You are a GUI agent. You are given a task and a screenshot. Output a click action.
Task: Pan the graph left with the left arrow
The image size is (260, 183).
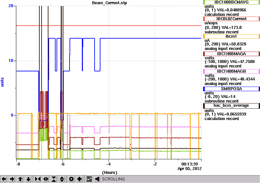[x=4, y=179]
